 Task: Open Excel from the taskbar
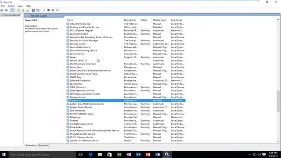[x=119, y=154]
